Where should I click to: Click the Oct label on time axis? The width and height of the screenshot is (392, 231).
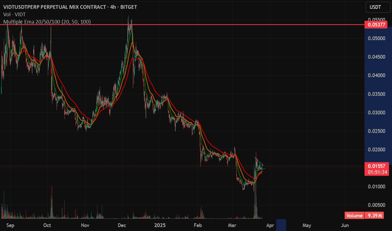coord(47,225)
